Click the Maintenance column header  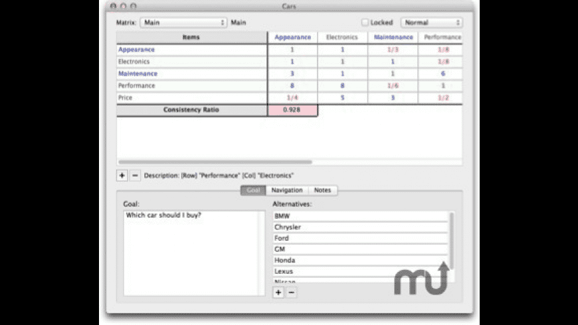(x=393, y=37)
